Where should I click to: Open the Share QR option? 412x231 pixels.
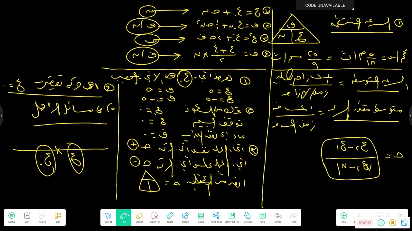tap(42, 218)
